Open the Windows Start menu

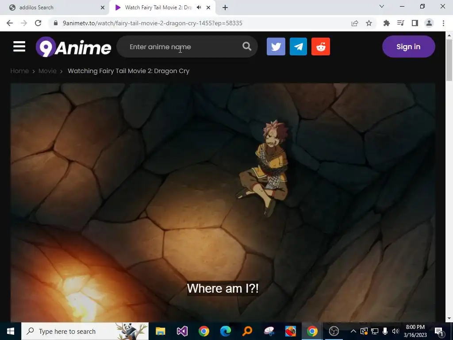tap(11, 331)
